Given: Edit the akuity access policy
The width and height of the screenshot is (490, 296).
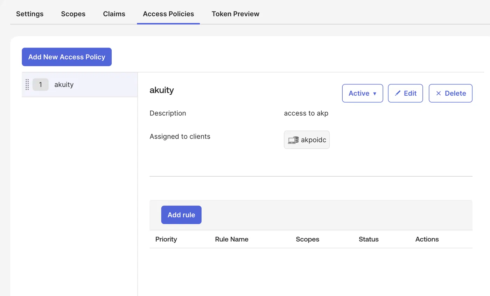Looking at the screenshot, I should tap(405, 93).
